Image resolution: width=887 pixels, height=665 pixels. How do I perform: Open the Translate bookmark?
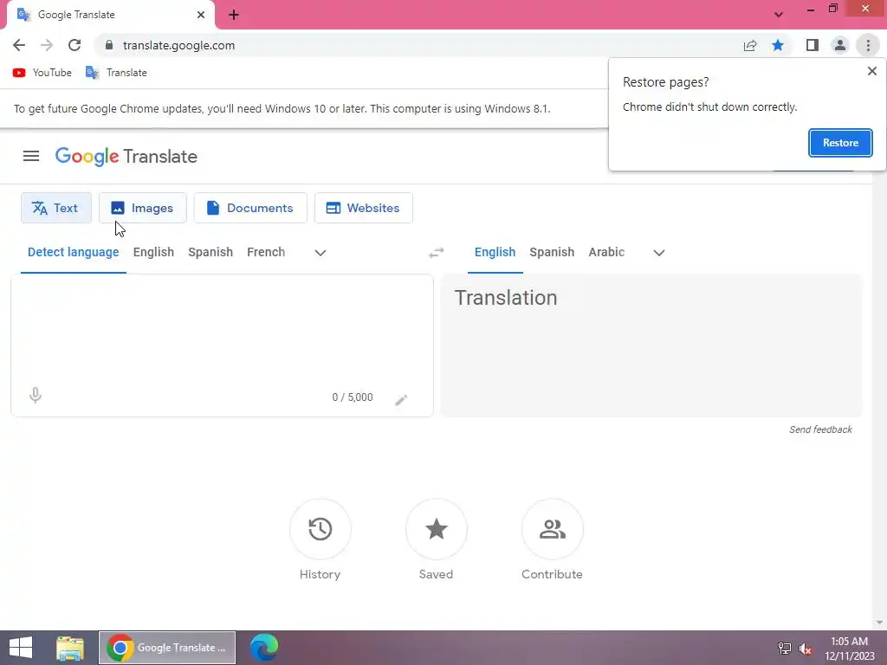click(117, 73)
